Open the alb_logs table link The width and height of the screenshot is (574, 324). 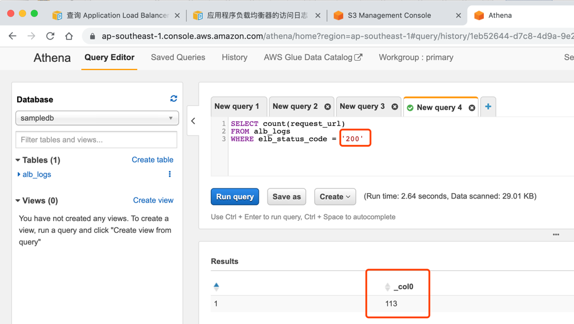tap(37, 174)
